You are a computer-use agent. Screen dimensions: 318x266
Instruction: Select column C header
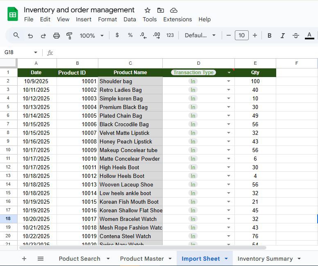[x=130, y=63]
